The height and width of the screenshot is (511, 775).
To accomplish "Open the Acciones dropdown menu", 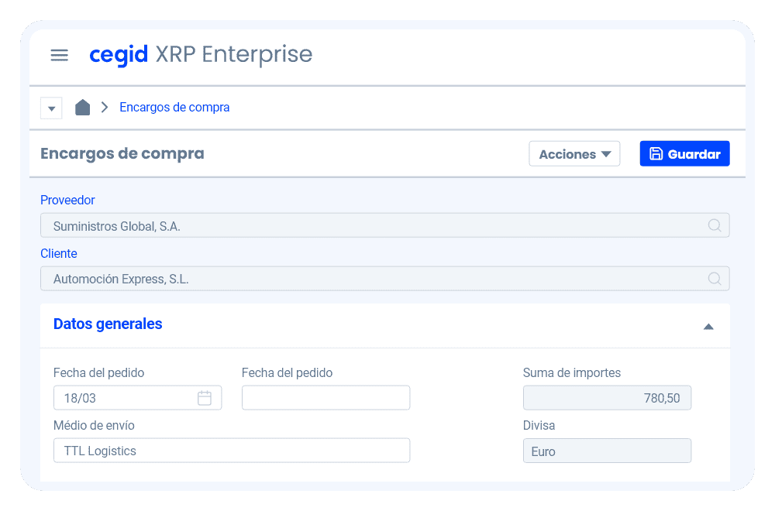I will 574,154.
